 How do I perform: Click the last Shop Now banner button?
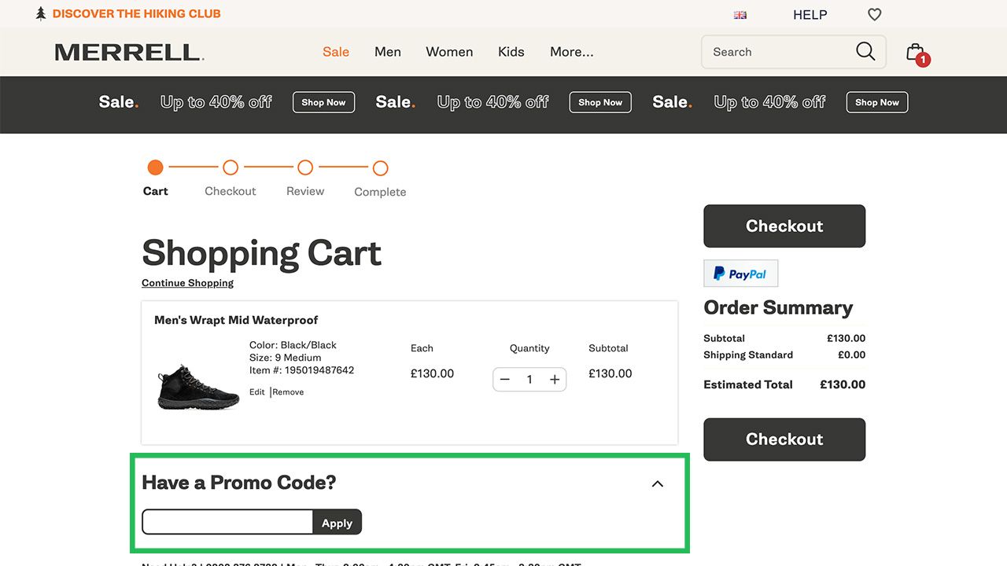click(877, 102)
